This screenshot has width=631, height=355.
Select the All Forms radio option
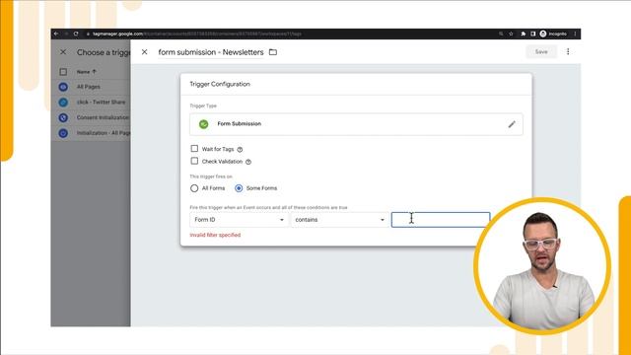pos(194,188)
